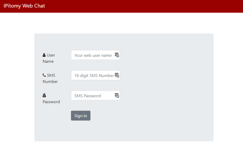Click the 'Password' label text
Screen dimensions: 243x161
[x=51, y=102]
